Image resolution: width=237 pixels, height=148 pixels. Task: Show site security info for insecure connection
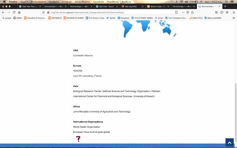[x=48, y=12]
